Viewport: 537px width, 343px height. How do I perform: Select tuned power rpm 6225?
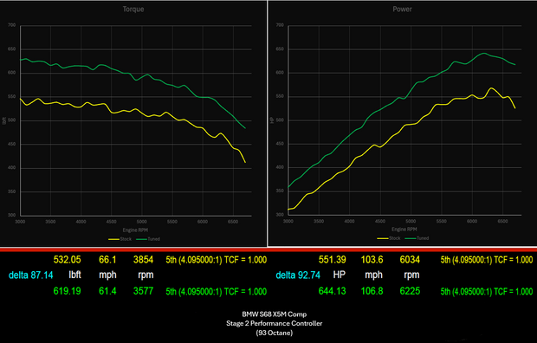[x=410, y=291]
